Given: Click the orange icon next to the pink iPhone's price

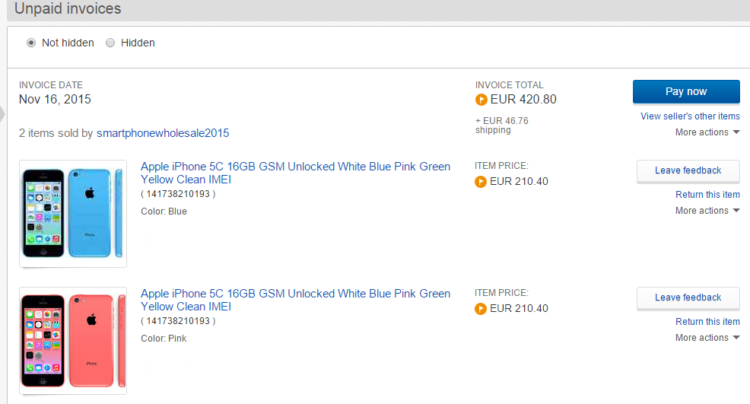Looking at the screenshot, I should tap(480, 309).
